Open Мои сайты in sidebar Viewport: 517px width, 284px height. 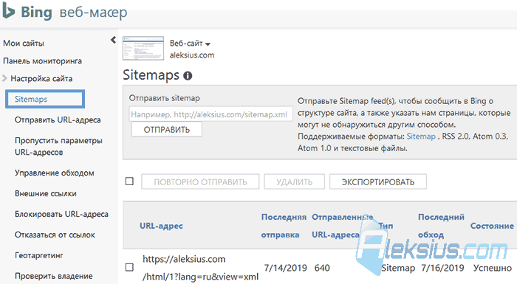pyautogui.click(x=24, y=44)
